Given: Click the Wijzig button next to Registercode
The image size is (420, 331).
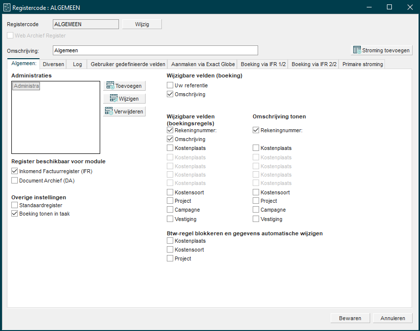Looking at the screenshot, I should [142, 24].
